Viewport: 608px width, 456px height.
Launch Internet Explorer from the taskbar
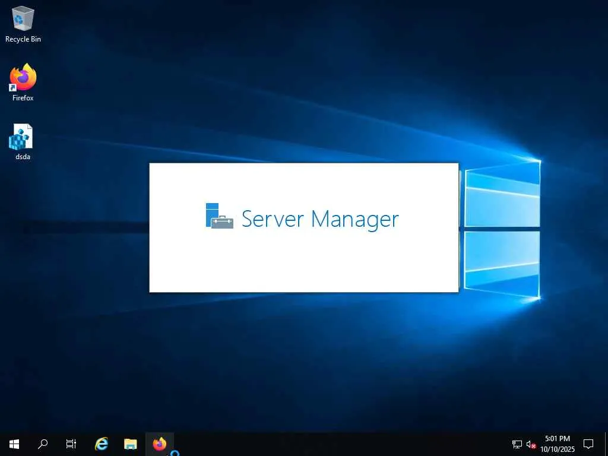pos(102,444)
